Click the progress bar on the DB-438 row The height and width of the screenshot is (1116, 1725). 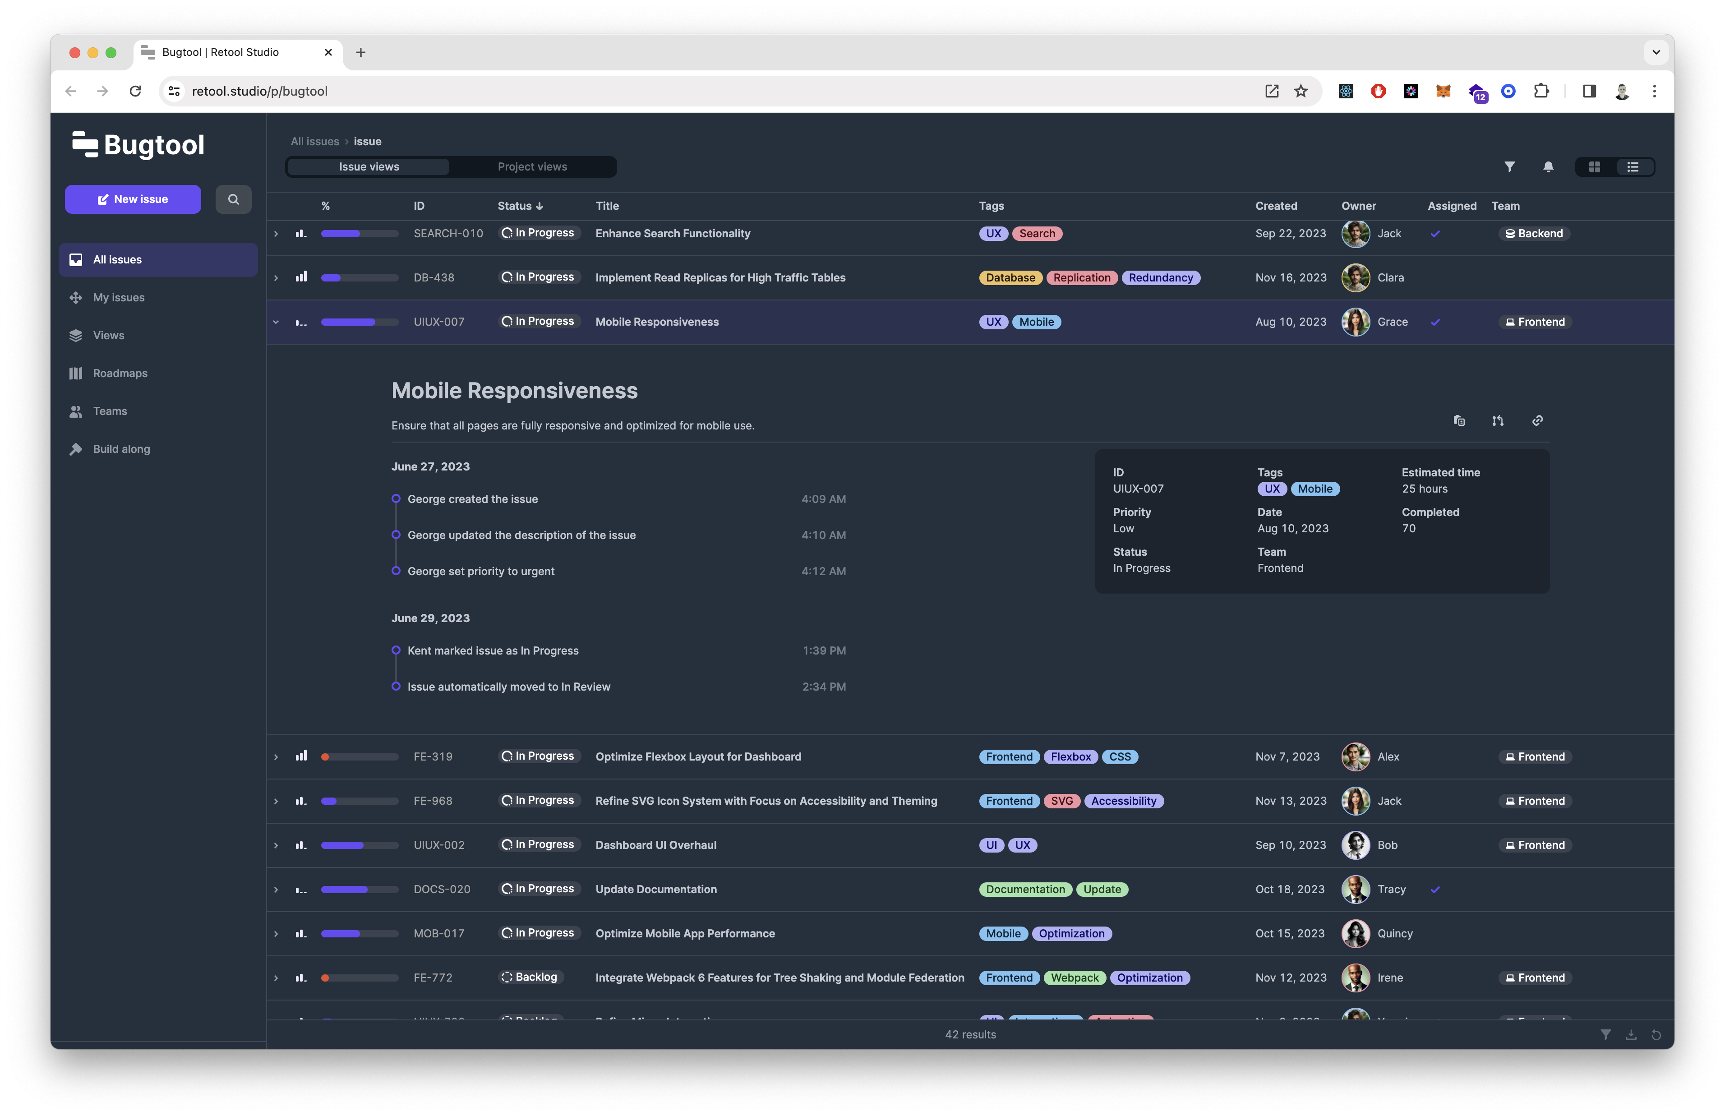pyautogui.click(x=360, y=277)
